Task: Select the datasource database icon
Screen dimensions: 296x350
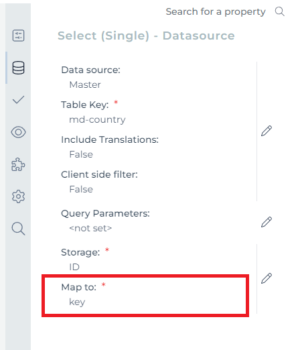Action: coord(18,68)
